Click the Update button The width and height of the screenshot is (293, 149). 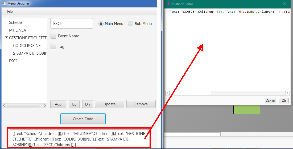[109, 104]
